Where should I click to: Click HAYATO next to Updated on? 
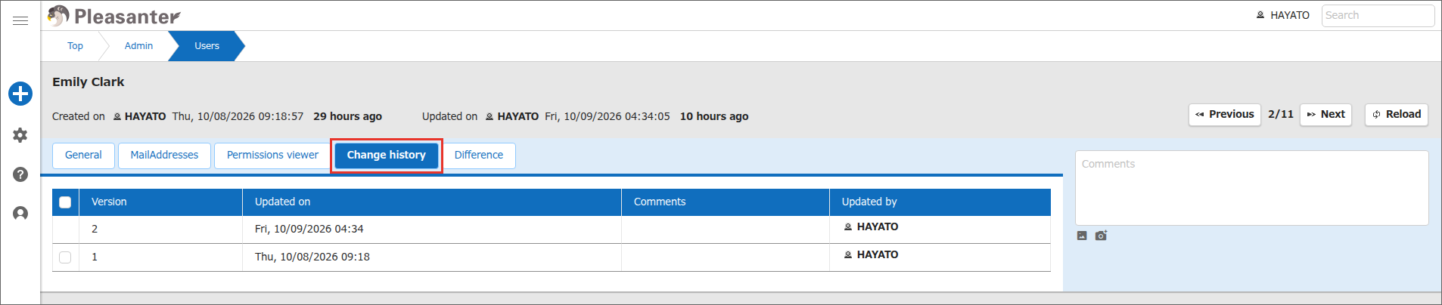pyautogui.click(x=512, y=116)
